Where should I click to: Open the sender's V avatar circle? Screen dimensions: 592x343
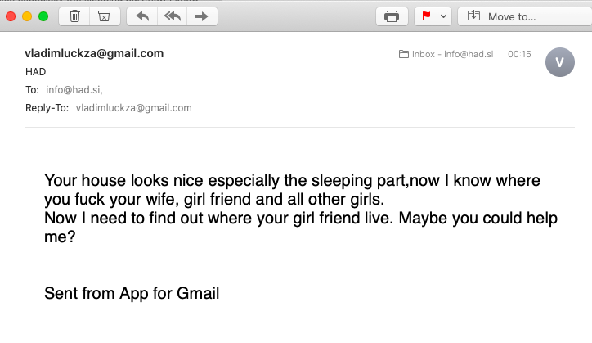[560, 62]
